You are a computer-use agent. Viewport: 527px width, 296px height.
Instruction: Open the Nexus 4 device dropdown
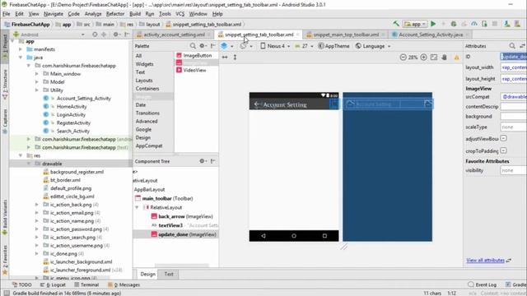tap(275, 46)
